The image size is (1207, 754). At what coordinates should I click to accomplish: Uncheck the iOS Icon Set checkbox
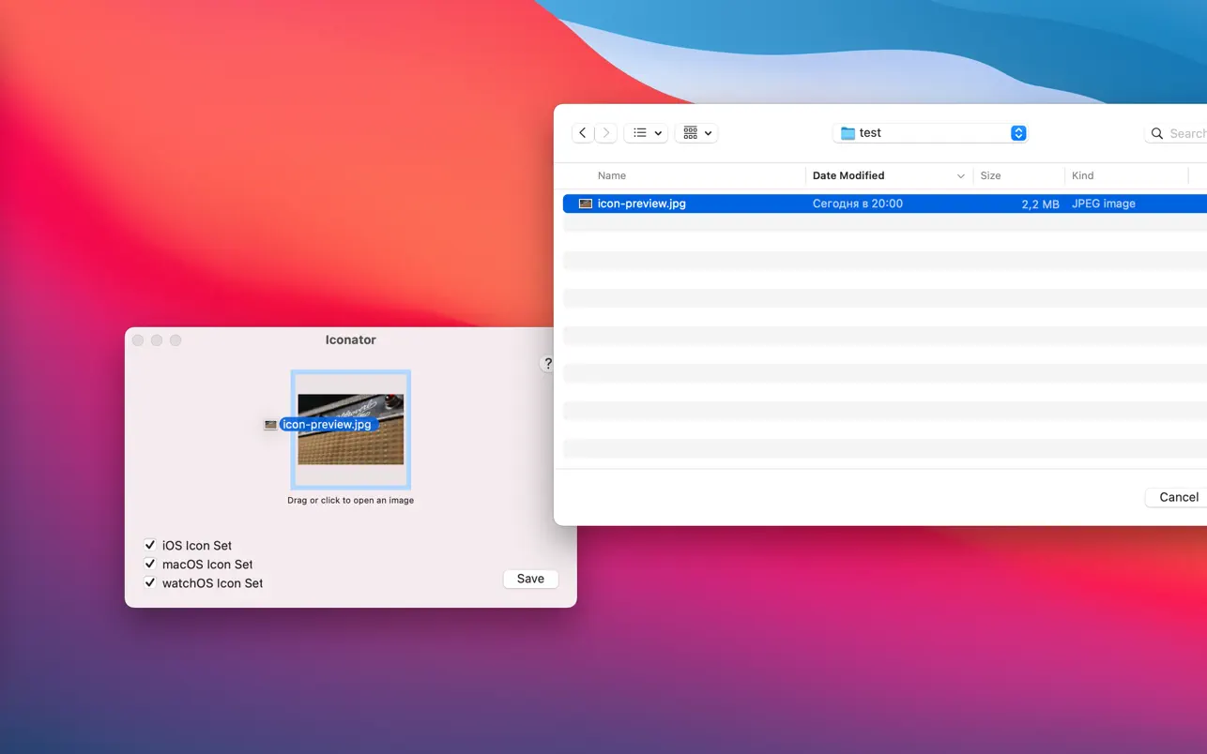tap(150, 545)
